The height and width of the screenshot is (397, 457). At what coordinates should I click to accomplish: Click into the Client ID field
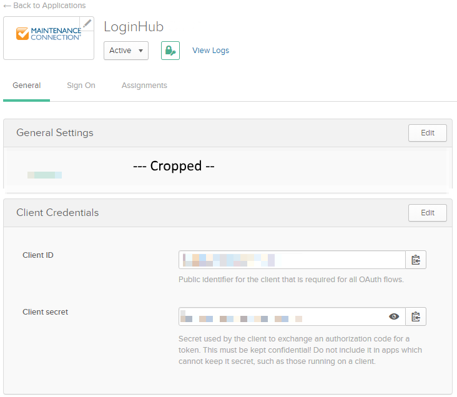[x=292, y=260]
